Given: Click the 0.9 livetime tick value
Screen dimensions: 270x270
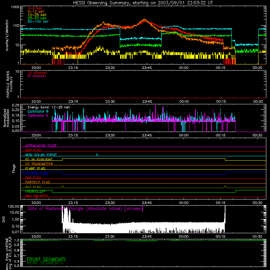Looking at the screenshot, I should (x=17, y=245).
